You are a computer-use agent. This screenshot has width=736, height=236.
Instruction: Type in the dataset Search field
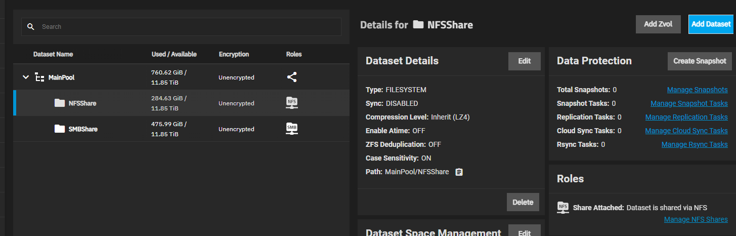(187, 27)
